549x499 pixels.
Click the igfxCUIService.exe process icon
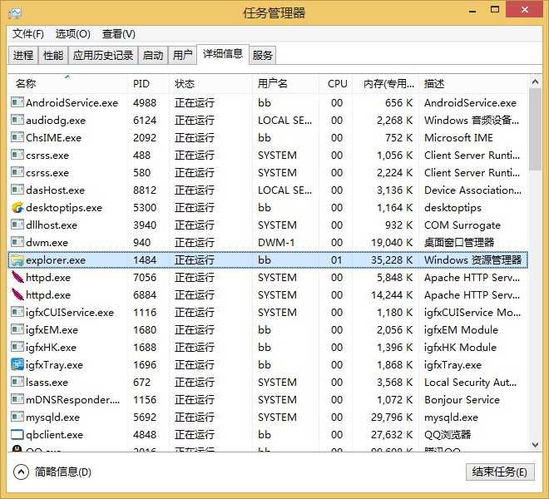[x=17, y=312]
